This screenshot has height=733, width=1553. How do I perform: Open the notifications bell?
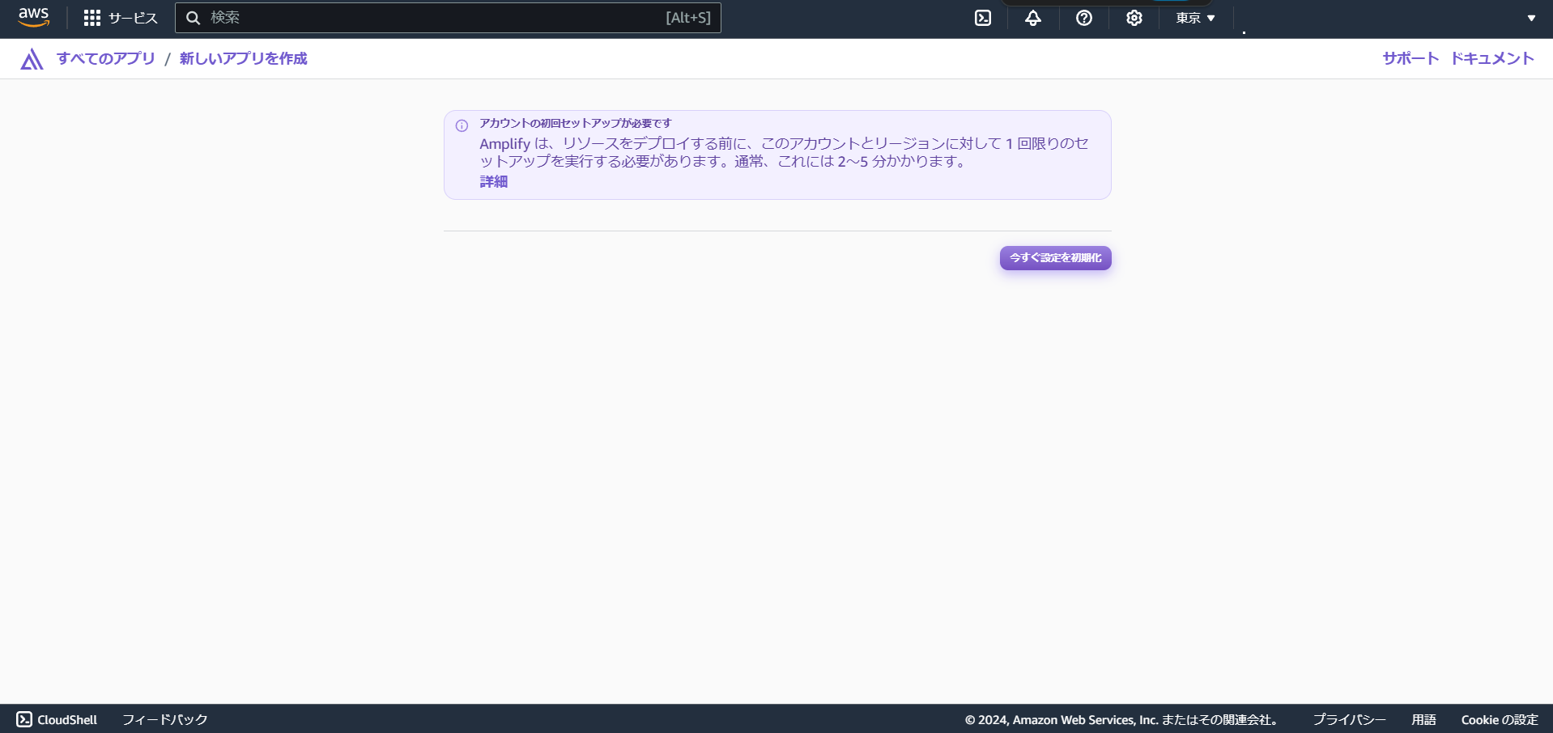pos(1033,18)
